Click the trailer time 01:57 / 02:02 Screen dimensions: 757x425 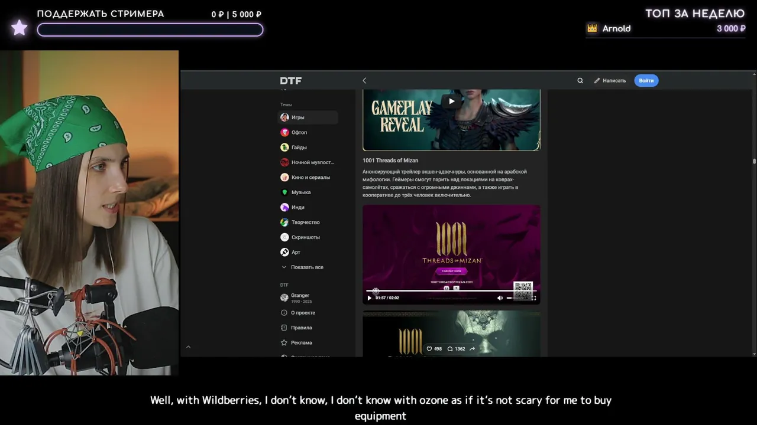click(387, 298)
